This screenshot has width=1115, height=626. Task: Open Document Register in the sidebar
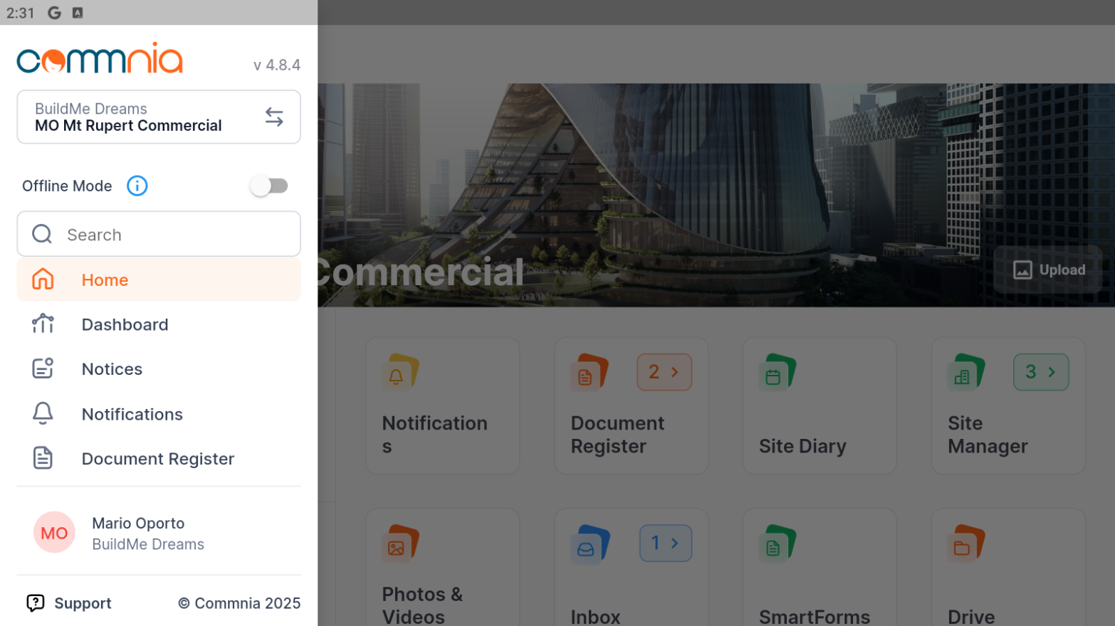point(157,459)
